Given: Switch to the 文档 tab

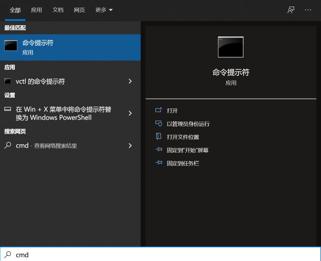Looking at the screenshot, I should click(x=58, y=10).
